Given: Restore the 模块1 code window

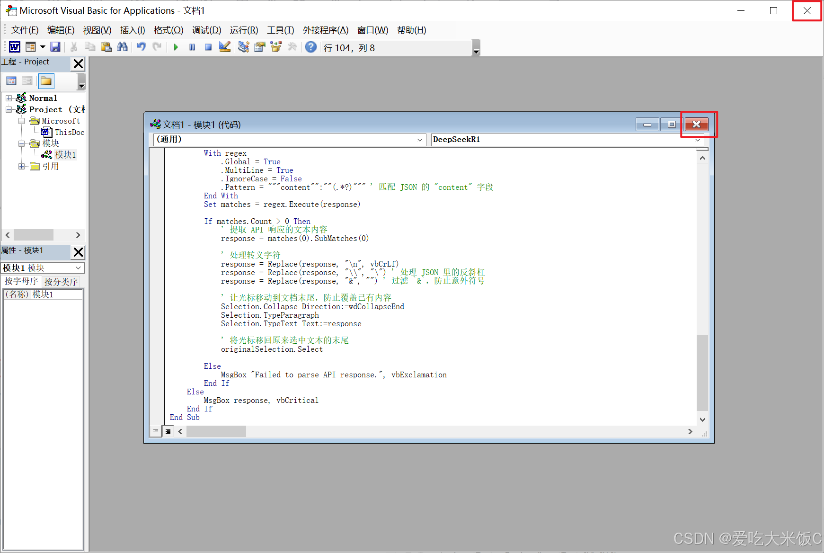Looking at the screenshot, I should click(x=672, y=125).
